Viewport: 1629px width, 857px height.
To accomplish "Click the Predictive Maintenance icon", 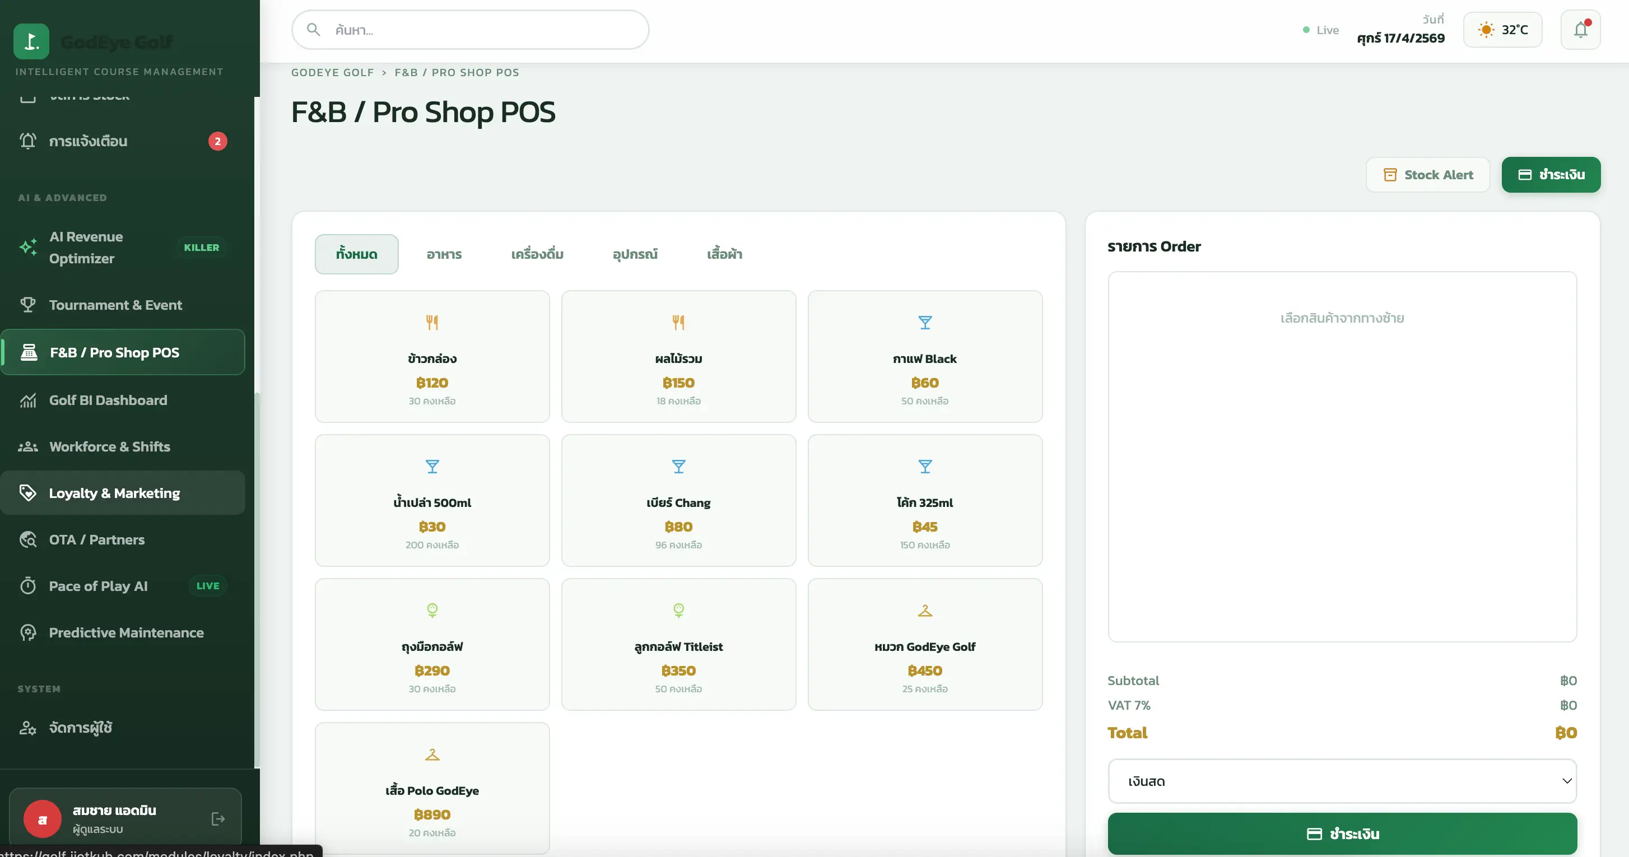I will (x=28, y=632).
